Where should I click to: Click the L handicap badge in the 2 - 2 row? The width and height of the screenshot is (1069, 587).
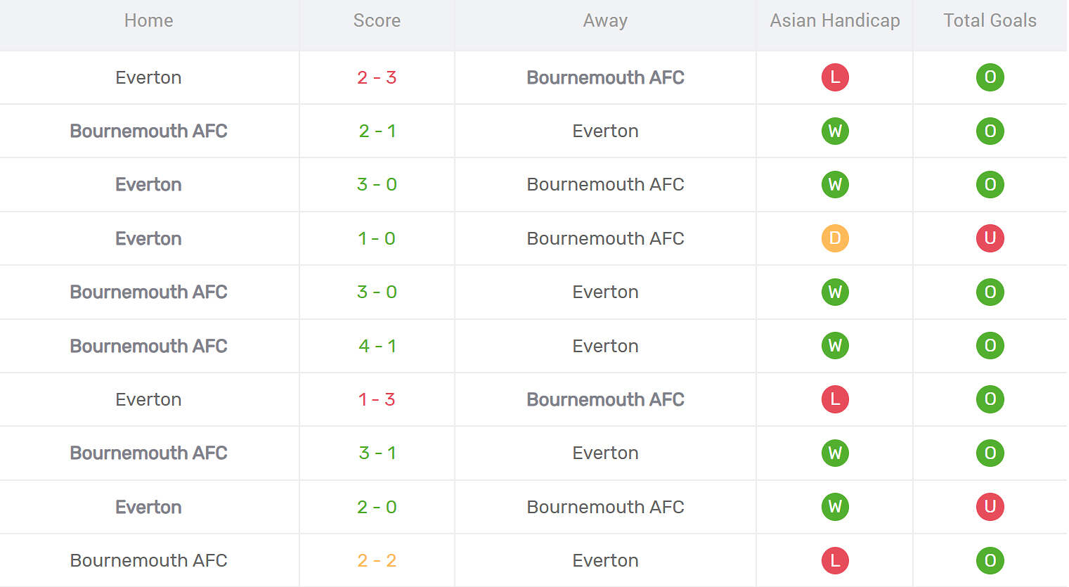pyautogui.click(x=835, y=560)
